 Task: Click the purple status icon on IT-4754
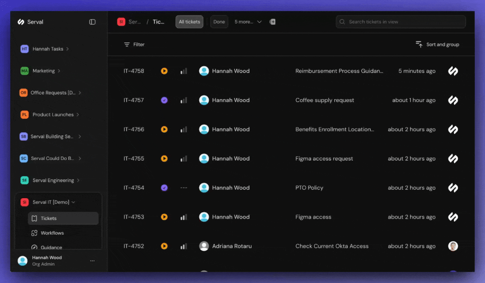point(164,187)
